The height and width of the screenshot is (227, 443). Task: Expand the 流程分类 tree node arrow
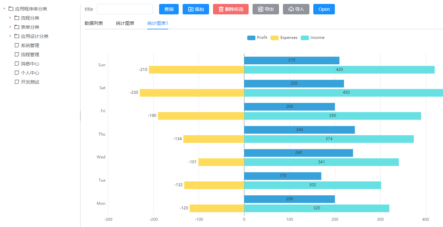click(10, 18)
